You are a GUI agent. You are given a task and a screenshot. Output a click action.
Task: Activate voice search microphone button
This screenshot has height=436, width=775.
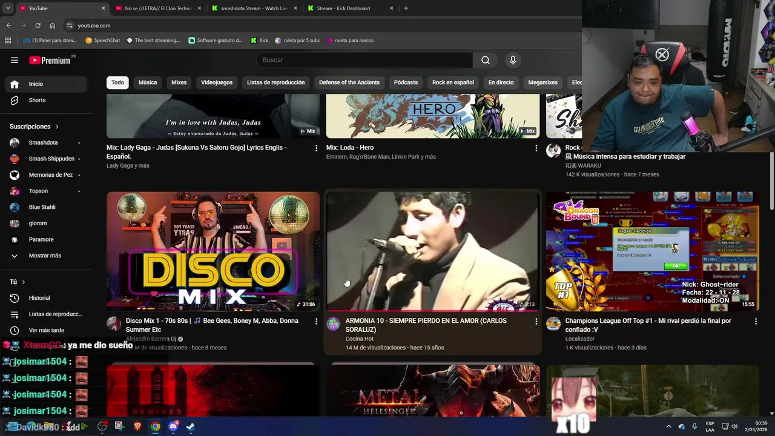coord(513,60)
